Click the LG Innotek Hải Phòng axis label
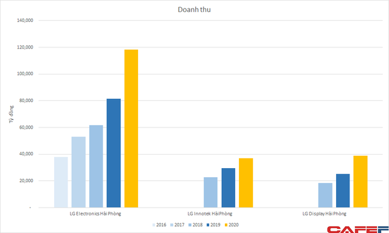Viewport: 389px width, 233px height. click(210, 214)
